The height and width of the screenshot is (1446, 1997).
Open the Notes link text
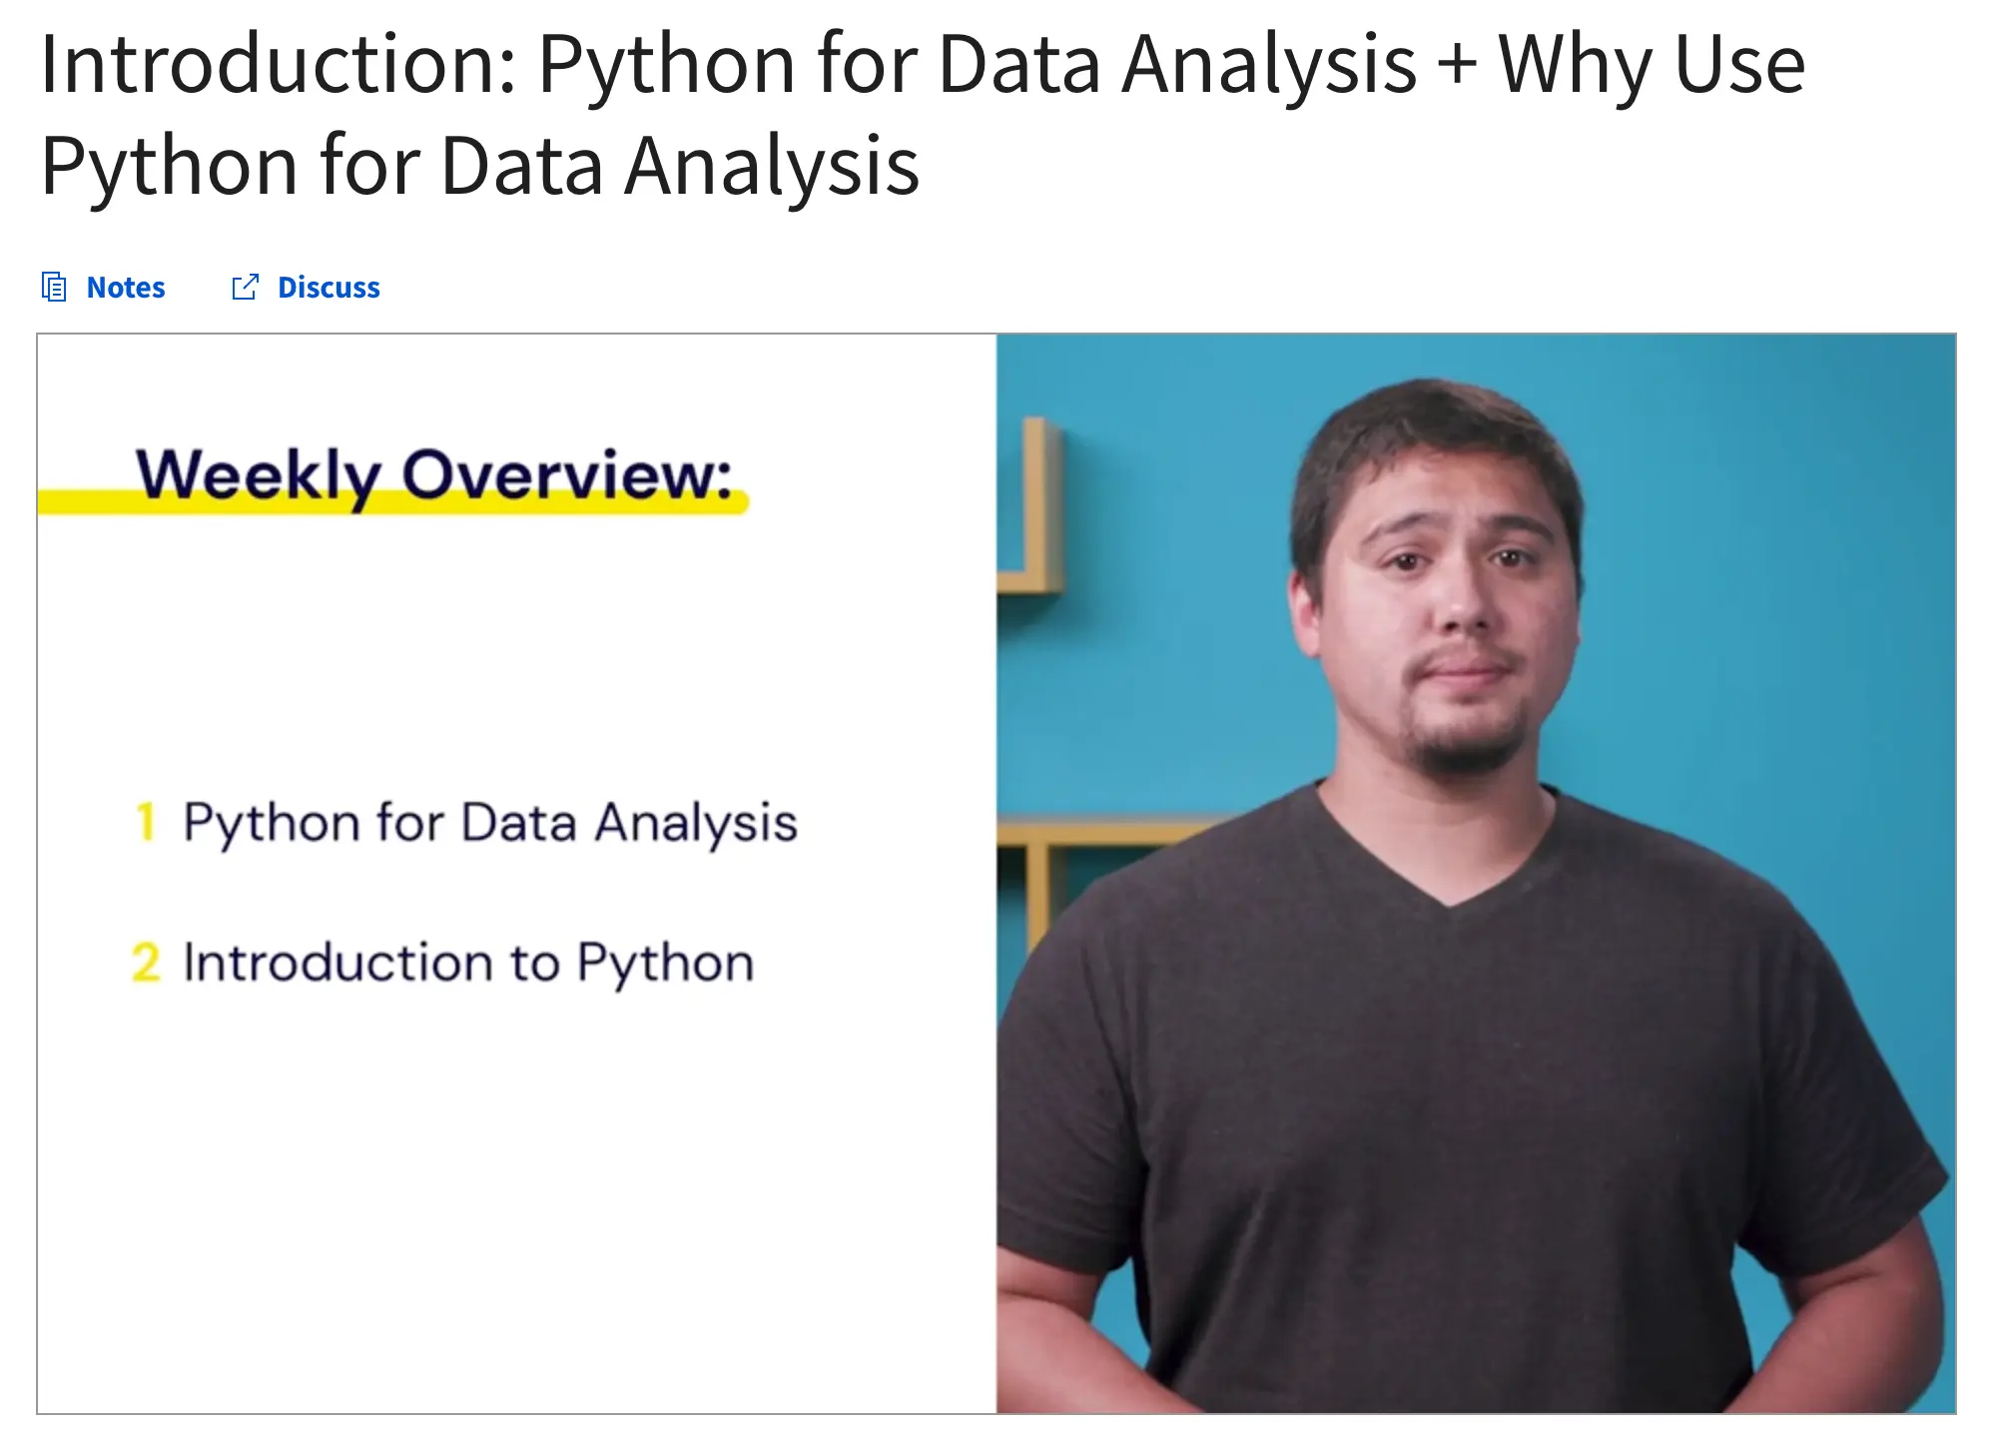click(126, 288)
